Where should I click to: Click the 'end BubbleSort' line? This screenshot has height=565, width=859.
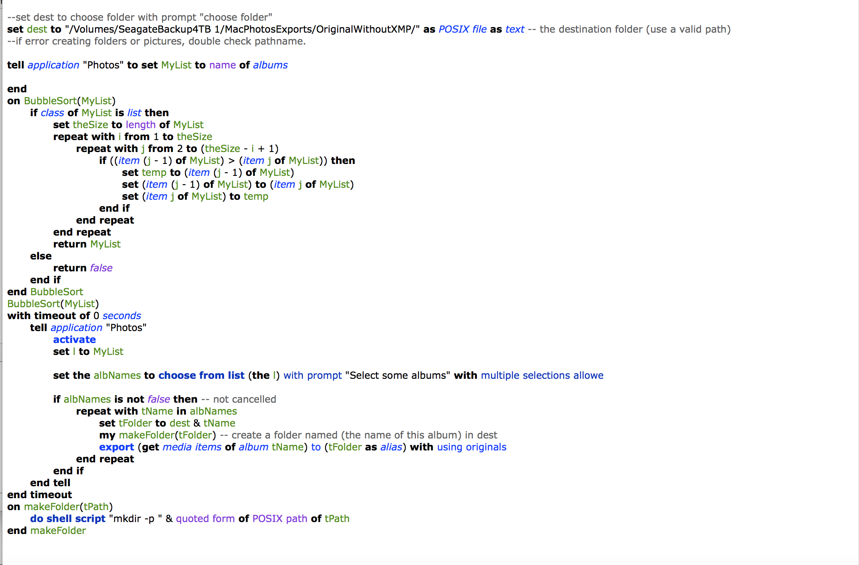pos(45,292)
